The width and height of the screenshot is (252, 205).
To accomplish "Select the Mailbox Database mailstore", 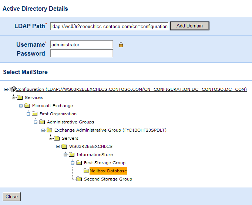I will point(108,171).
